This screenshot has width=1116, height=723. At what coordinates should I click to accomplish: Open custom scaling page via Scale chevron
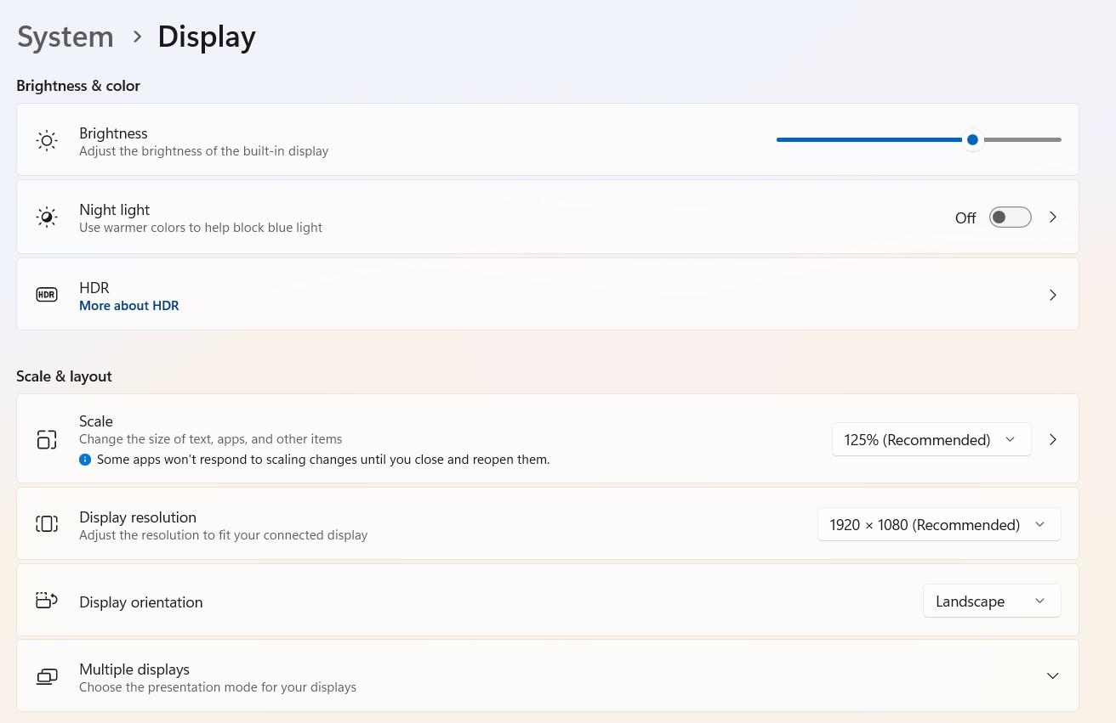[1053, 439]
